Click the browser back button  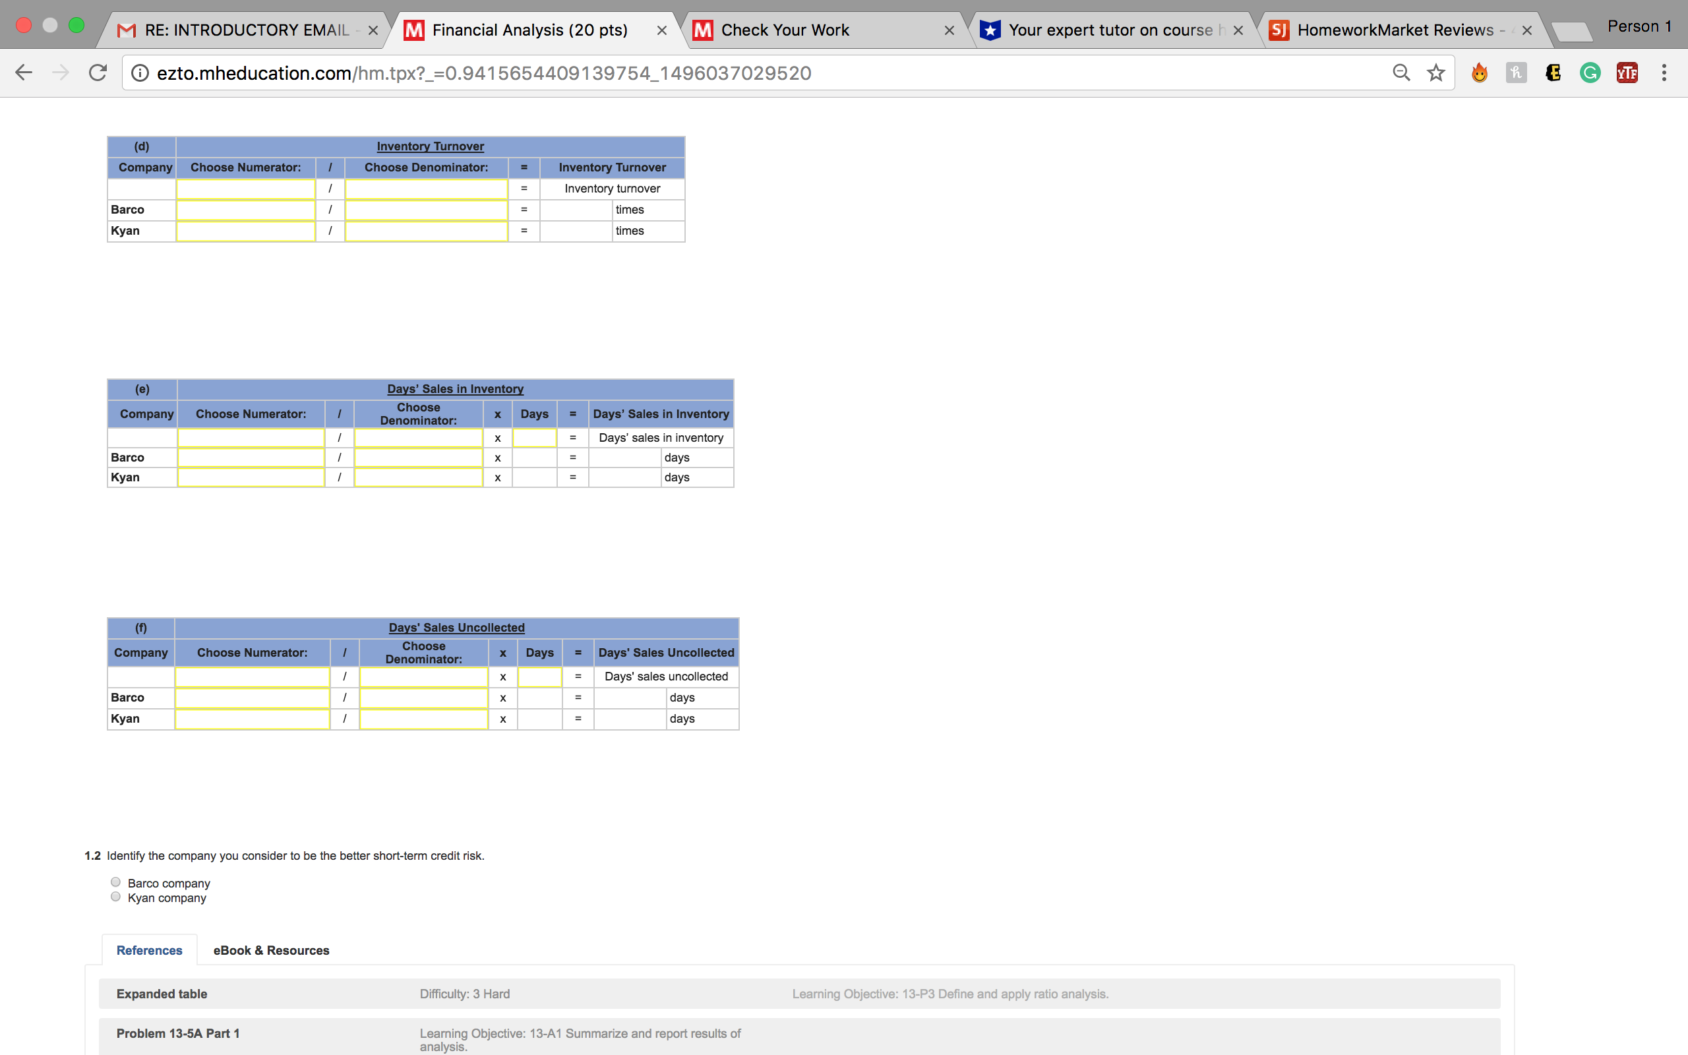[23, 72]
